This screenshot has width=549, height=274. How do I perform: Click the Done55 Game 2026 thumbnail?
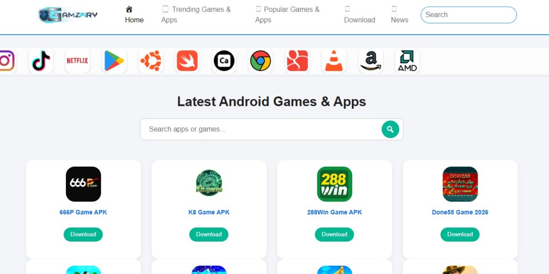[460, 184]
